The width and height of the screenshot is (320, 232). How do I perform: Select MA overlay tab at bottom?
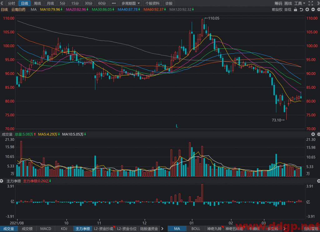pyautogui.click(x=177, y=229)
